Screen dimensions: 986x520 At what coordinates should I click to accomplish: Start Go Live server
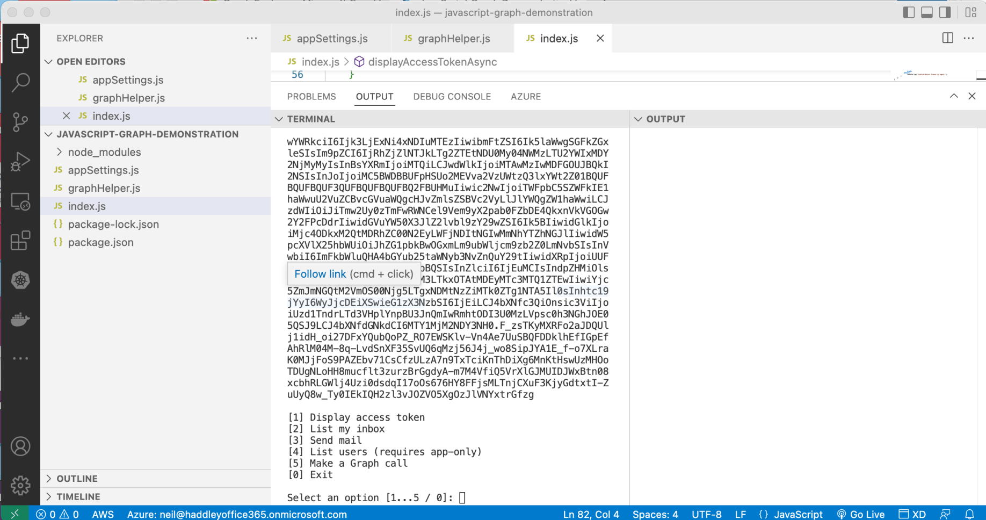coord(860,514)
